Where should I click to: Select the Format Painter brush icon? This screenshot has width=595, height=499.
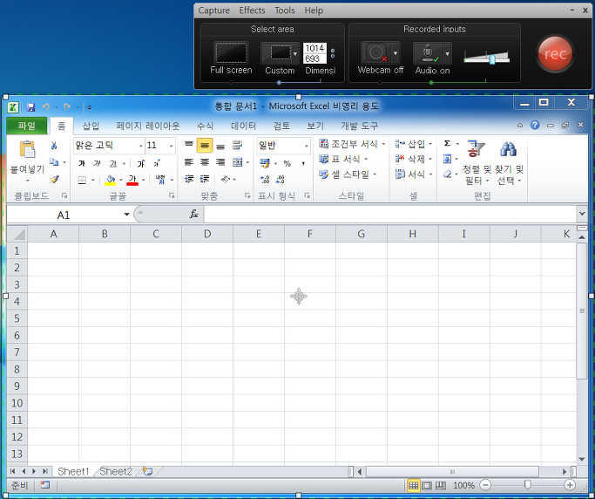click(x=54, y=179)
